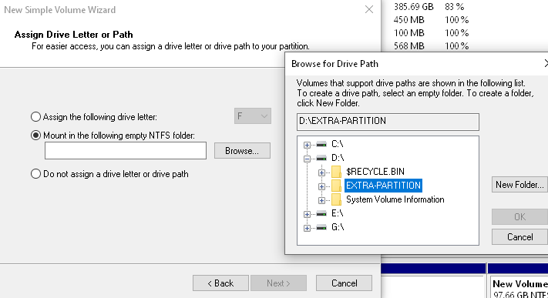Click the $RECYCLE.BIN folder icon
Screen dimensions: 548x298
(x=336, y=172)
